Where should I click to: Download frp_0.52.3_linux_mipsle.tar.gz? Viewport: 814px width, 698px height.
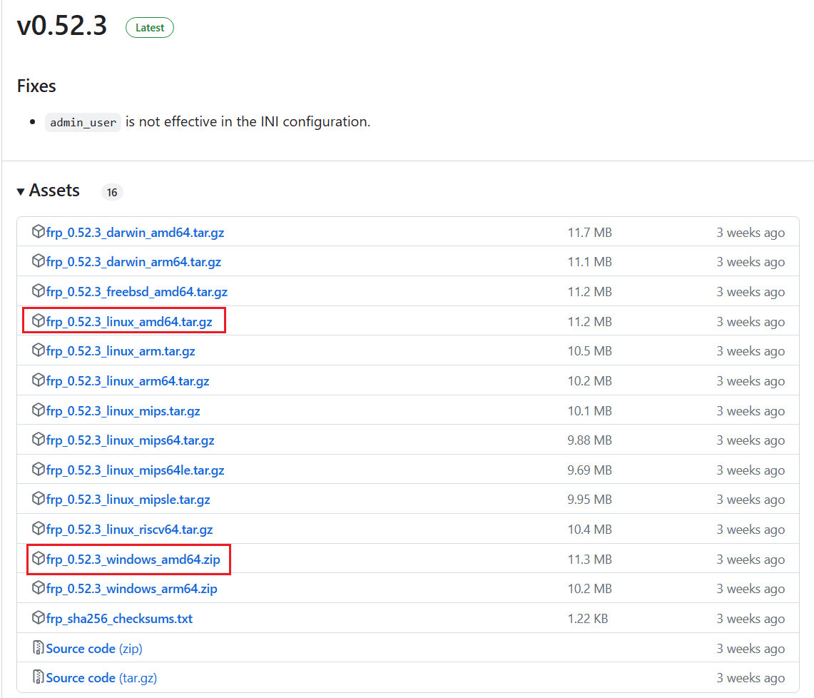128,500
